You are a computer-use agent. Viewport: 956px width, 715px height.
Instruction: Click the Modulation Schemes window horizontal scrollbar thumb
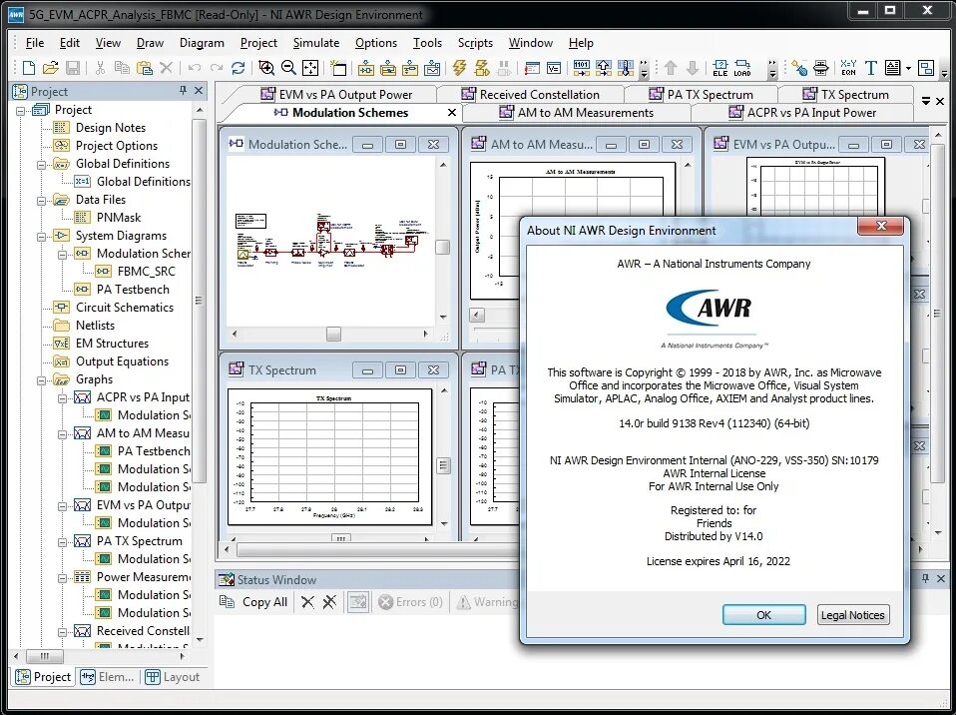pos(333,334)
